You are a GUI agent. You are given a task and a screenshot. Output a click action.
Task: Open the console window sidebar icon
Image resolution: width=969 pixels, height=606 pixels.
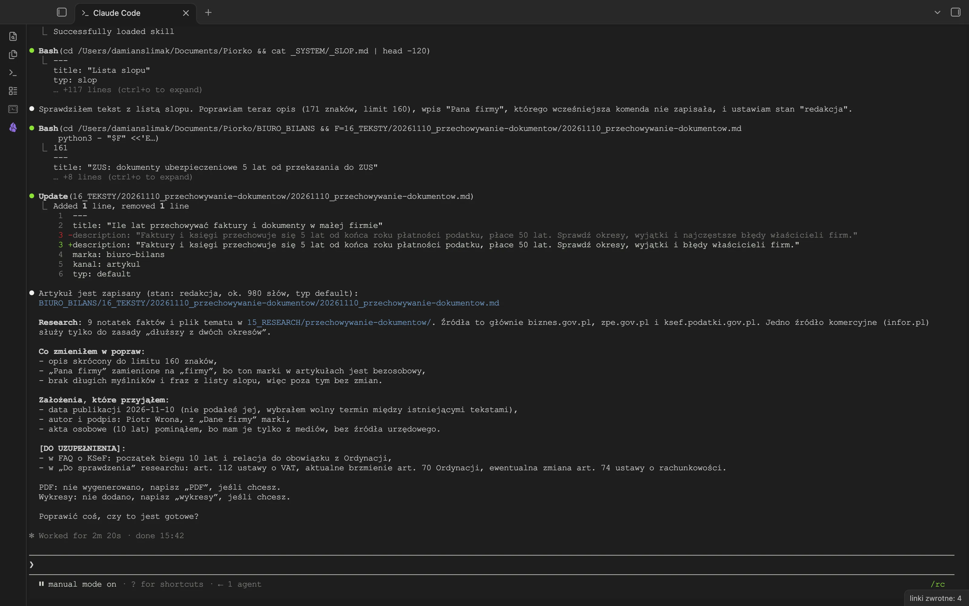[13, 109]
